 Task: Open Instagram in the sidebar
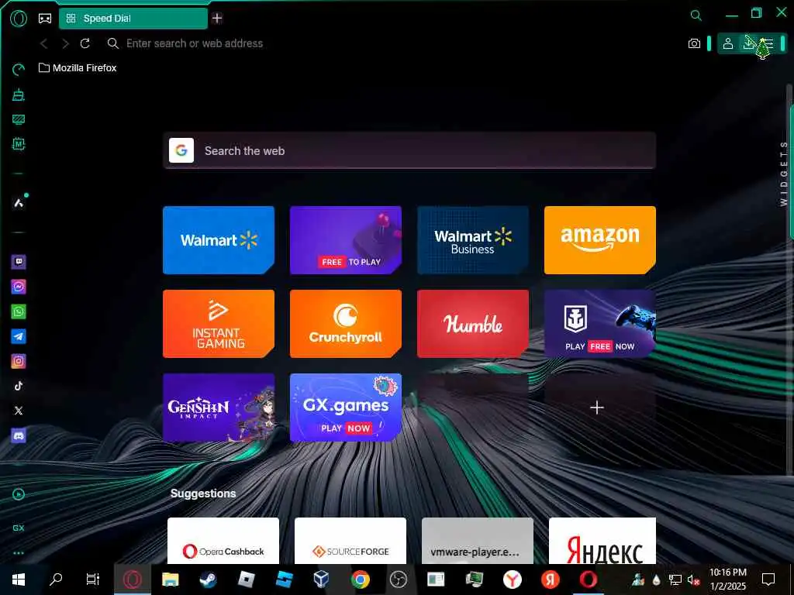pyautogui.click(x=19, y=361)
